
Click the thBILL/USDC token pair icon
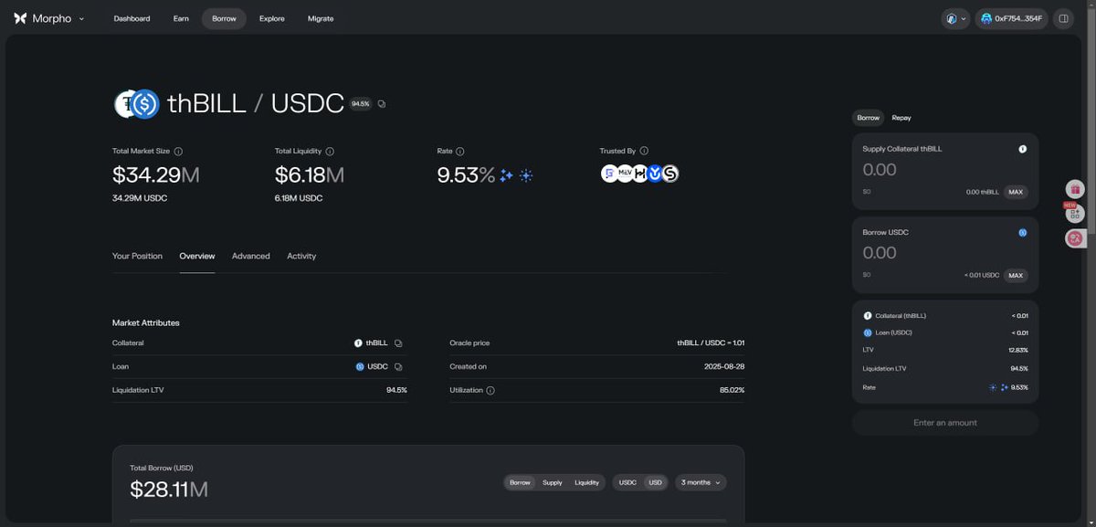[x=137, y=104]
